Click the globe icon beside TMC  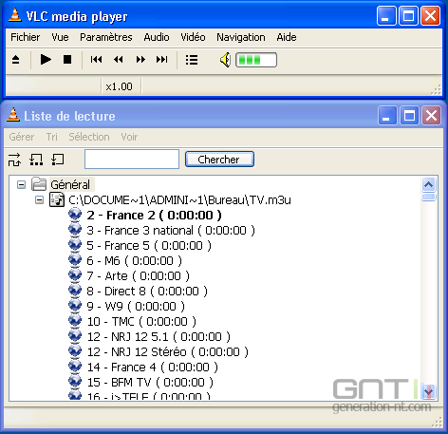coord(75,320)
